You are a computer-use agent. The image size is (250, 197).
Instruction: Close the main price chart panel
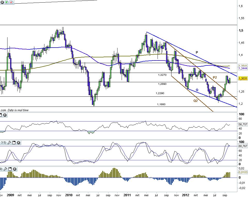click(x=2, y=2)
